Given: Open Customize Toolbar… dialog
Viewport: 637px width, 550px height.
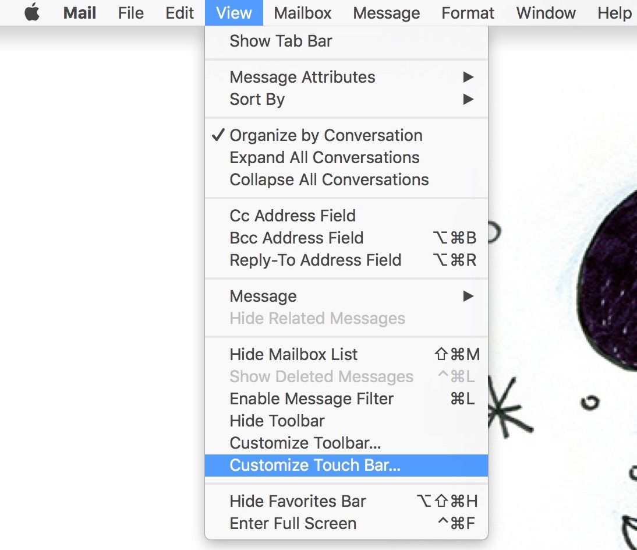Looking at the screenshot, I should [x=305, y=443].
